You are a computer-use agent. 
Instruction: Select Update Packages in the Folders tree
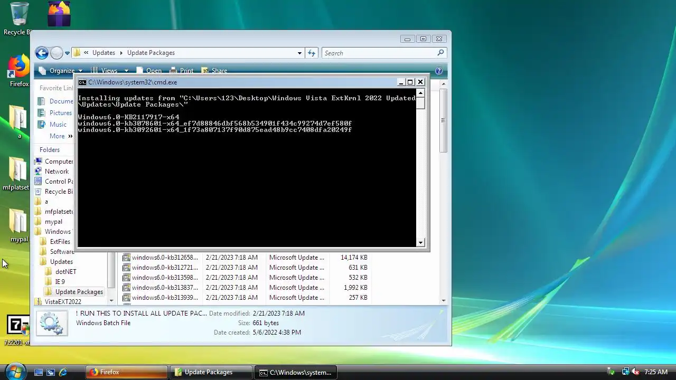click(x=74, y=292)
